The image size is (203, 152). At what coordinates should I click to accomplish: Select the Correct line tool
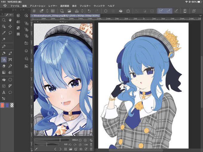(x=4, y=99)
